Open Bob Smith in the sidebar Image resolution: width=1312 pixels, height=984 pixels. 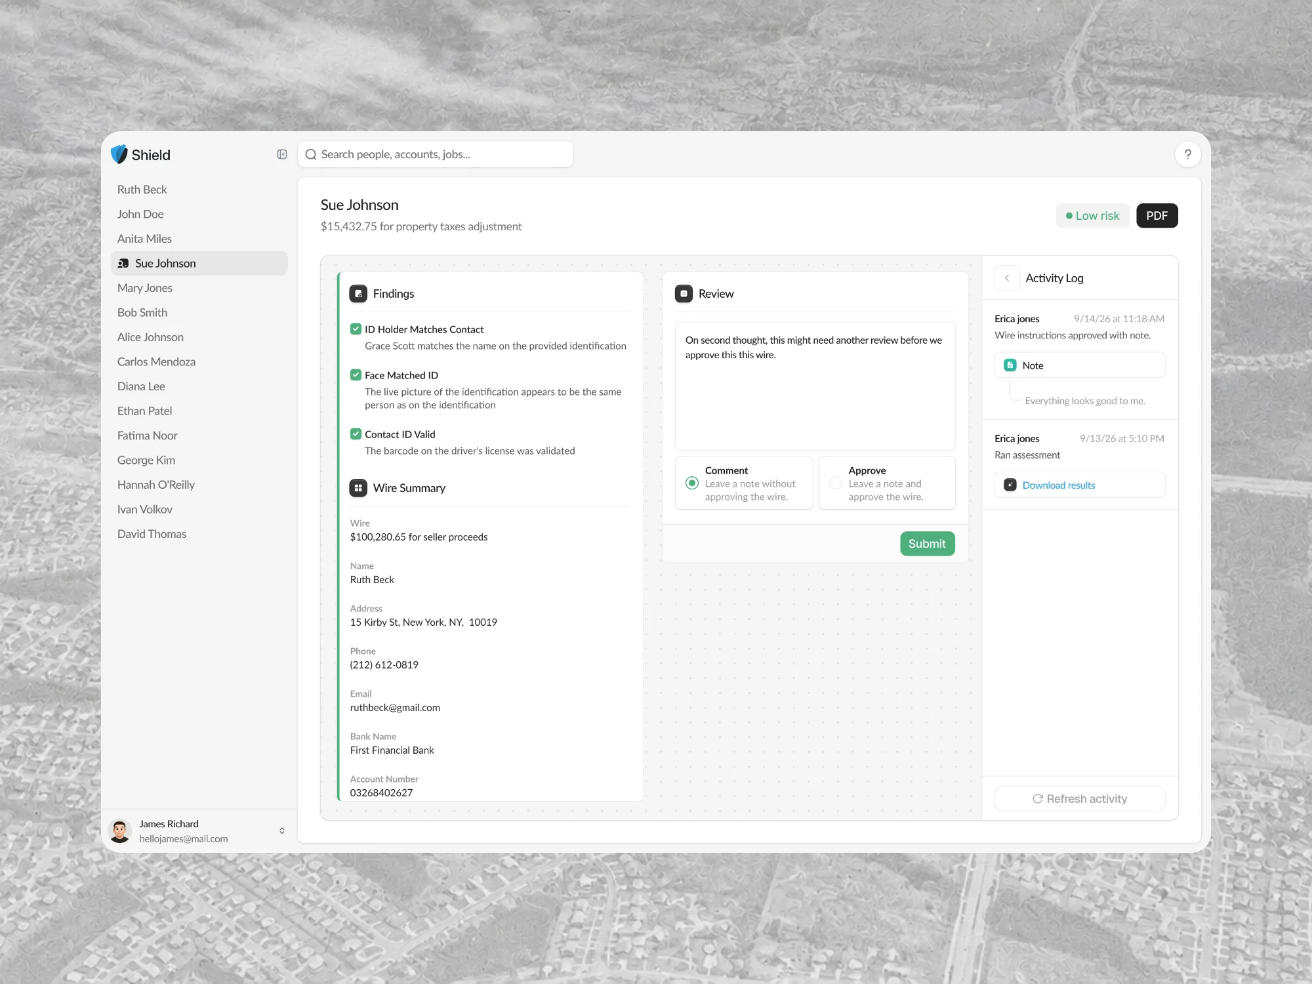[x=142, y=312]
